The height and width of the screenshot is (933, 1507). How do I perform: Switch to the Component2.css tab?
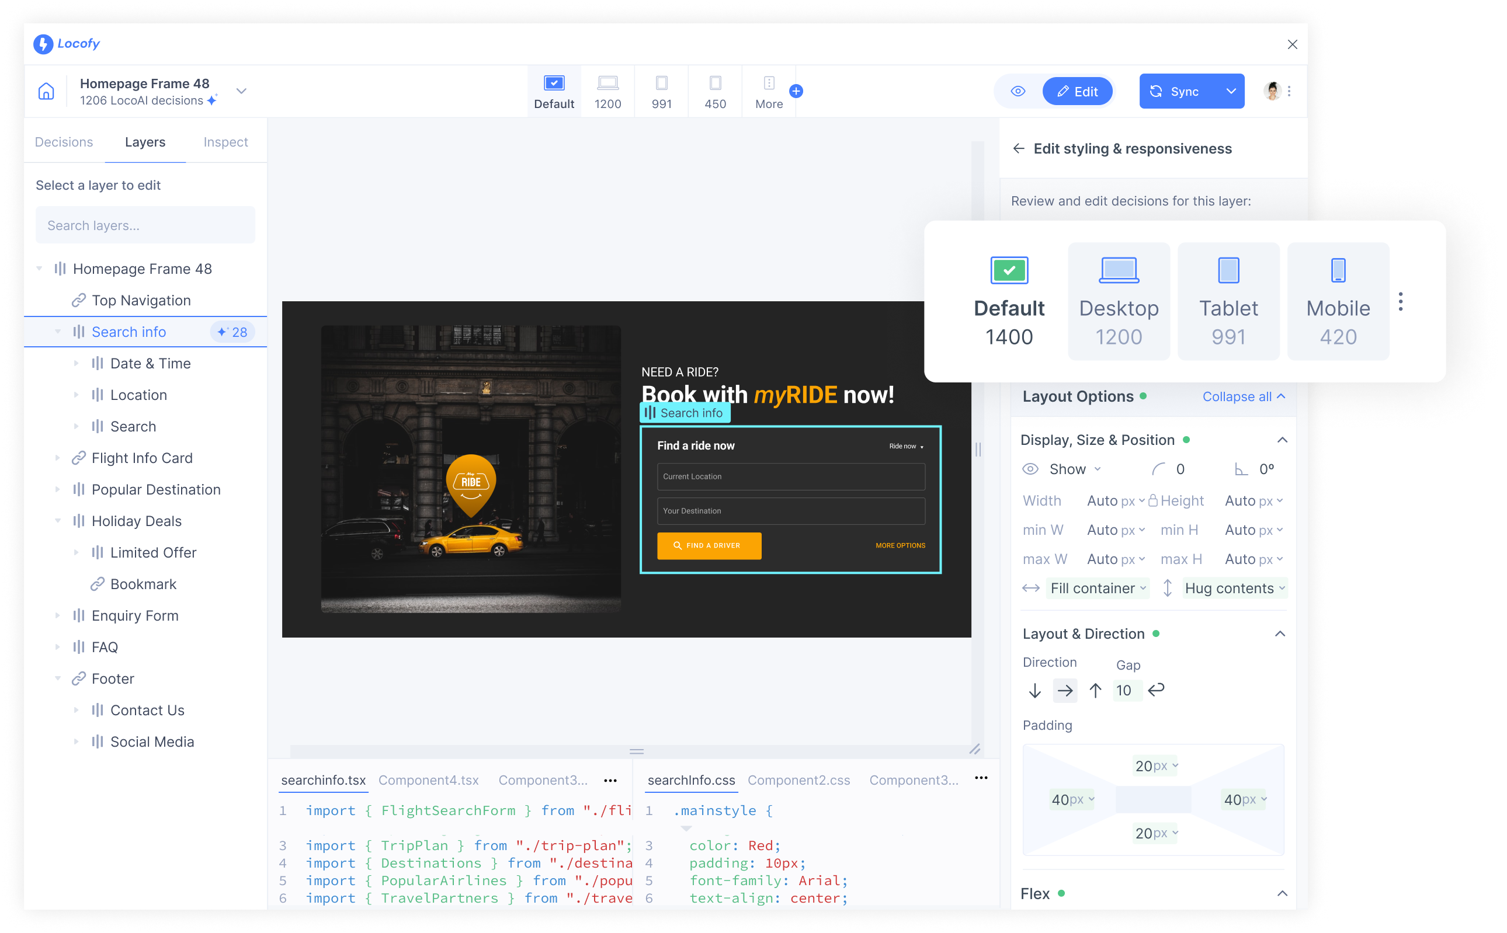click(x=799, y=780)
